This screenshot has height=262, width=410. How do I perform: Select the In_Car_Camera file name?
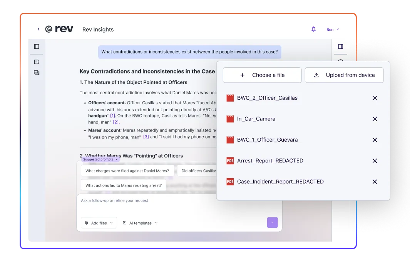[256, 119]
